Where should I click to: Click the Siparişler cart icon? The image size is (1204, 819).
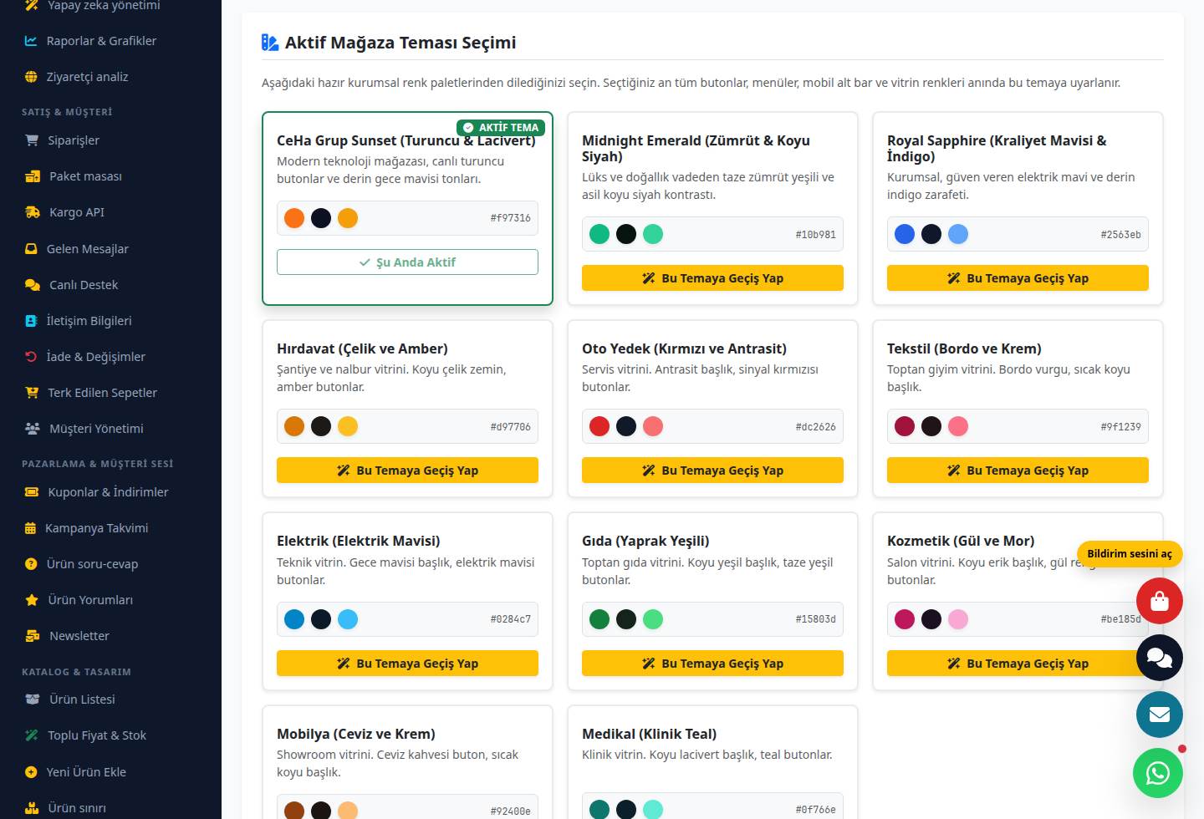pyautogui.click(x=32, y=140)
